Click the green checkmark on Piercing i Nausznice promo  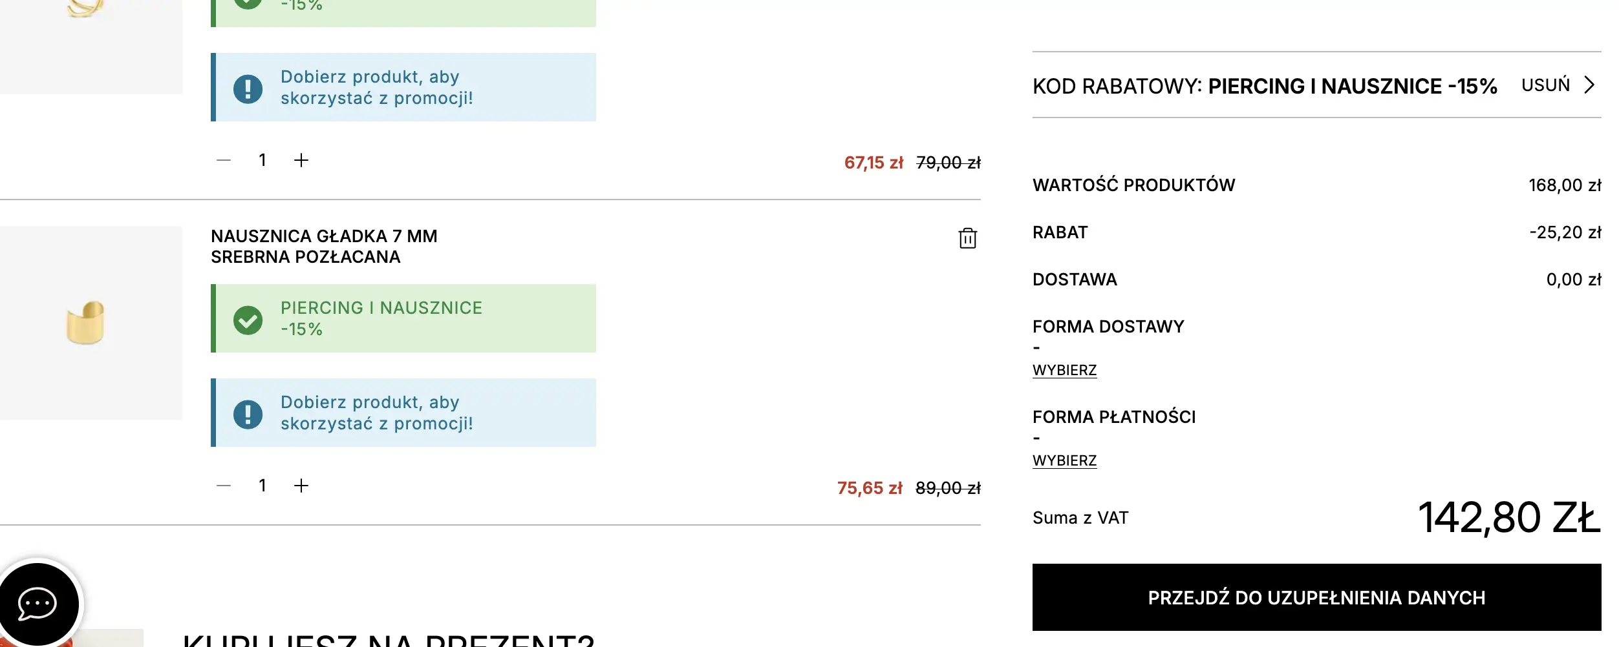(x=248, y=320)
